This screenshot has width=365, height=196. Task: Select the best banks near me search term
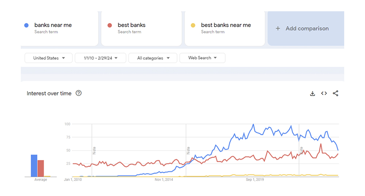point(226,25)
